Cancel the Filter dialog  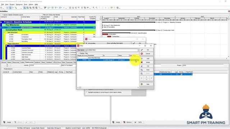coord(146,54)
